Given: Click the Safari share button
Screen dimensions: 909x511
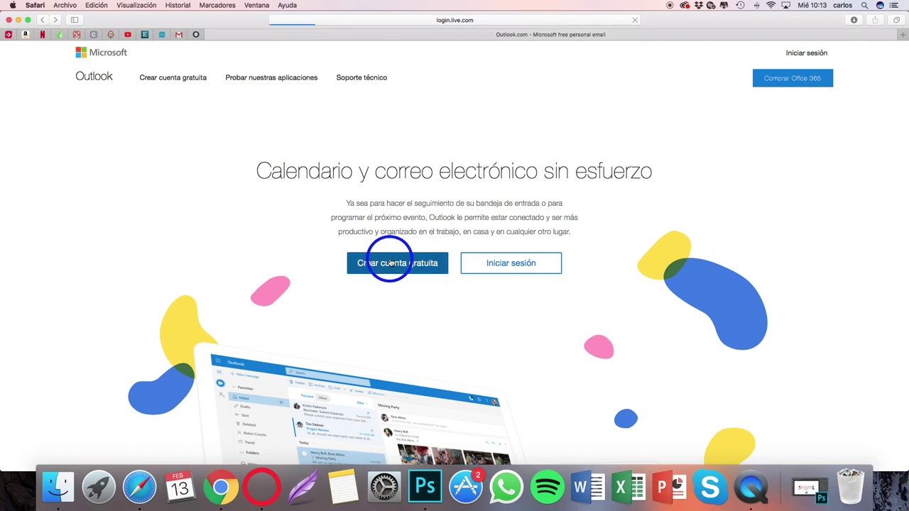Looking at the screenshot, I should pos(875,20).
